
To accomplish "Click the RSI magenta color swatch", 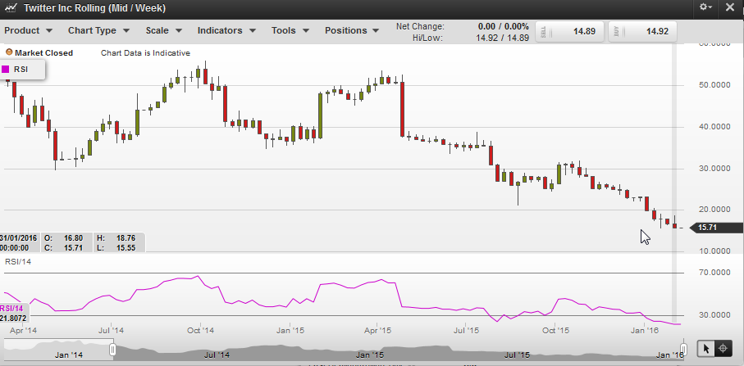I will click(6, 69).
